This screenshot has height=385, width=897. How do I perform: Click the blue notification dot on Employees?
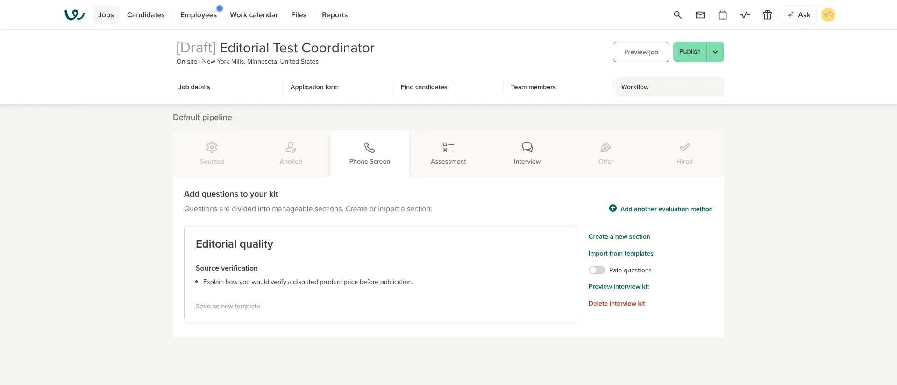click(220, 8)
